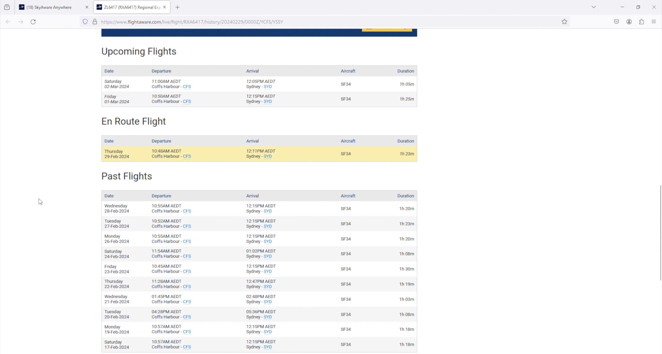Close the ZL6417 Regional Express tab
662x354 pixels.
(x=164, y=7)
